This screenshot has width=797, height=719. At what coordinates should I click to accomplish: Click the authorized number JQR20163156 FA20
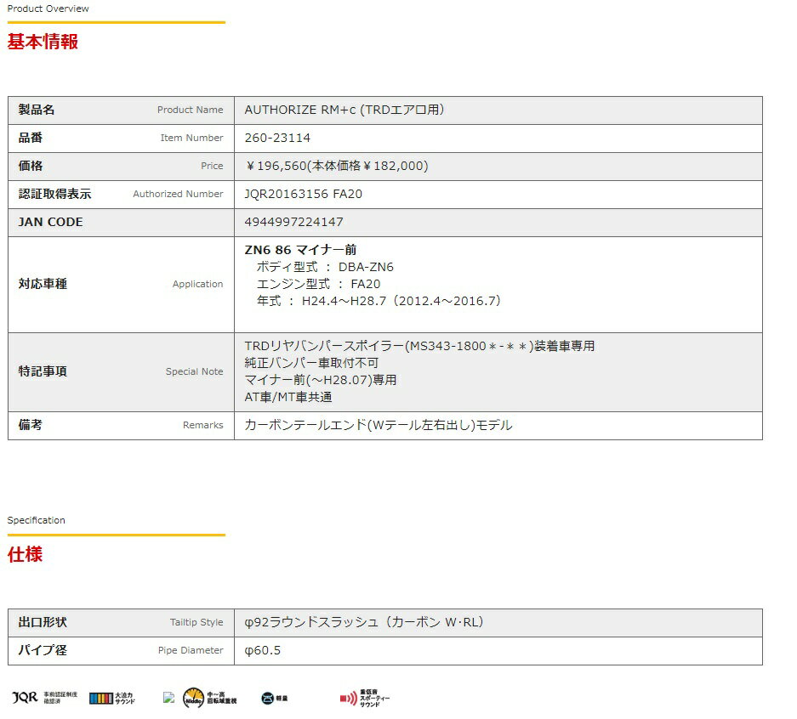(303, 194)
